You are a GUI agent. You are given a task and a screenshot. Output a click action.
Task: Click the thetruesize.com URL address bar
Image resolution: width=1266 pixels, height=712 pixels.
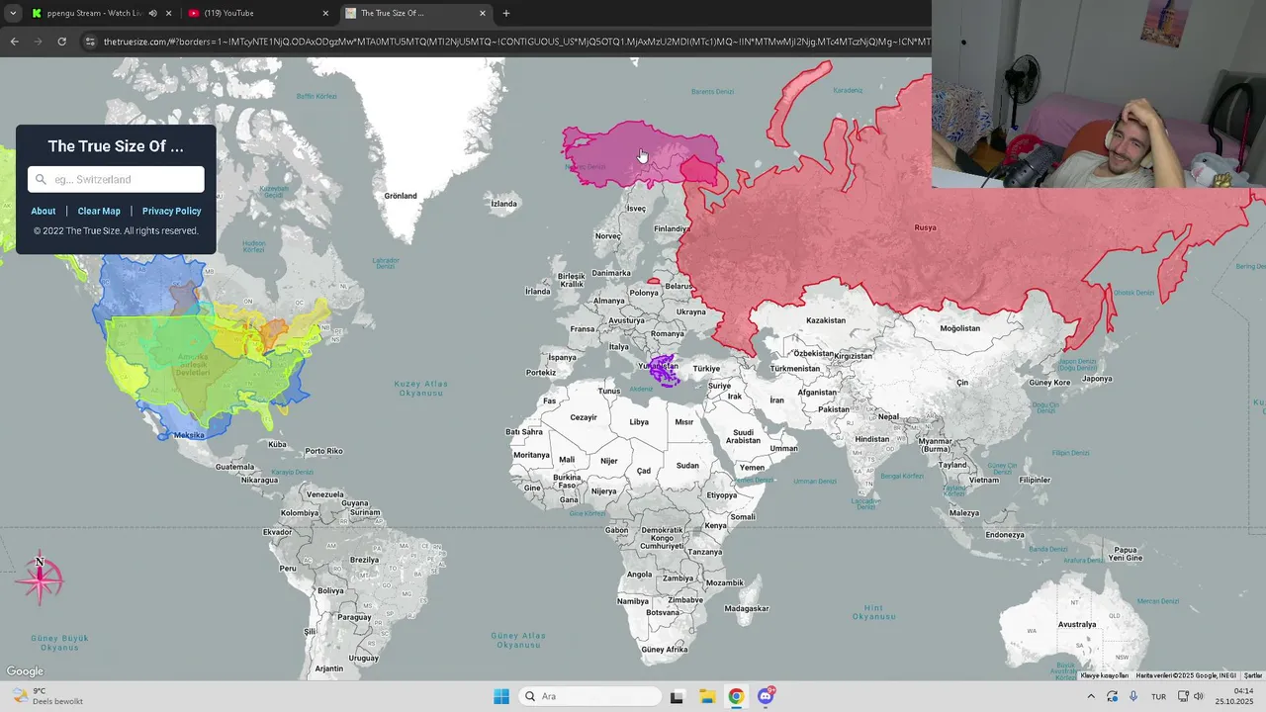[x=516, y=42]
